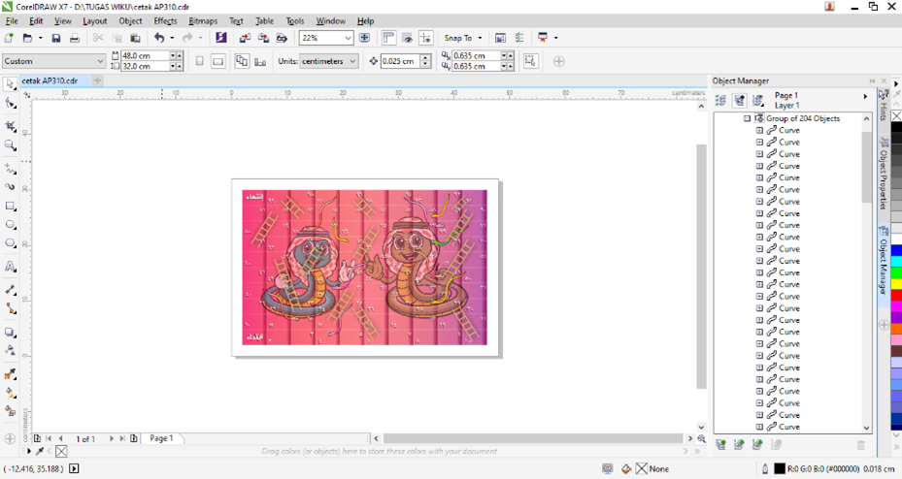
Task: Toggle Show guidelines button
Action: click(425, 38)
